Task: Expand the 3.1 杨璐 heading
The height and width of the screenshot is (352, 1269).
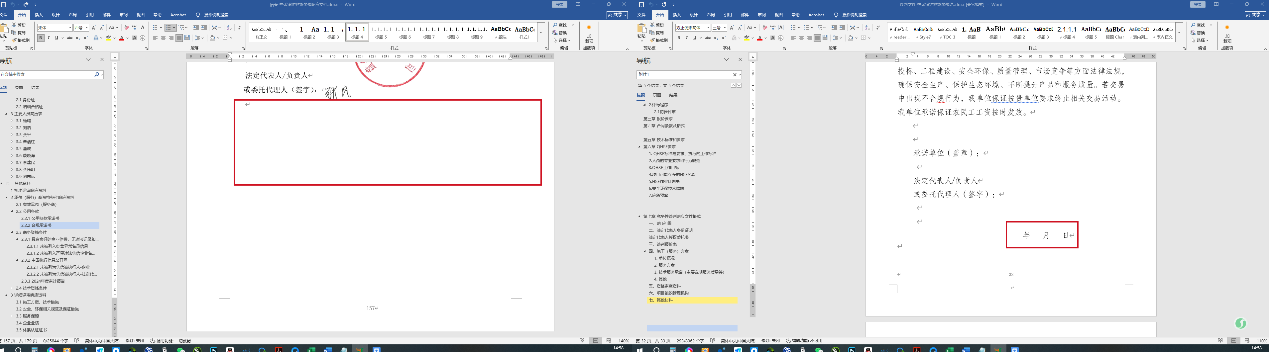Action: click(11, 121)
